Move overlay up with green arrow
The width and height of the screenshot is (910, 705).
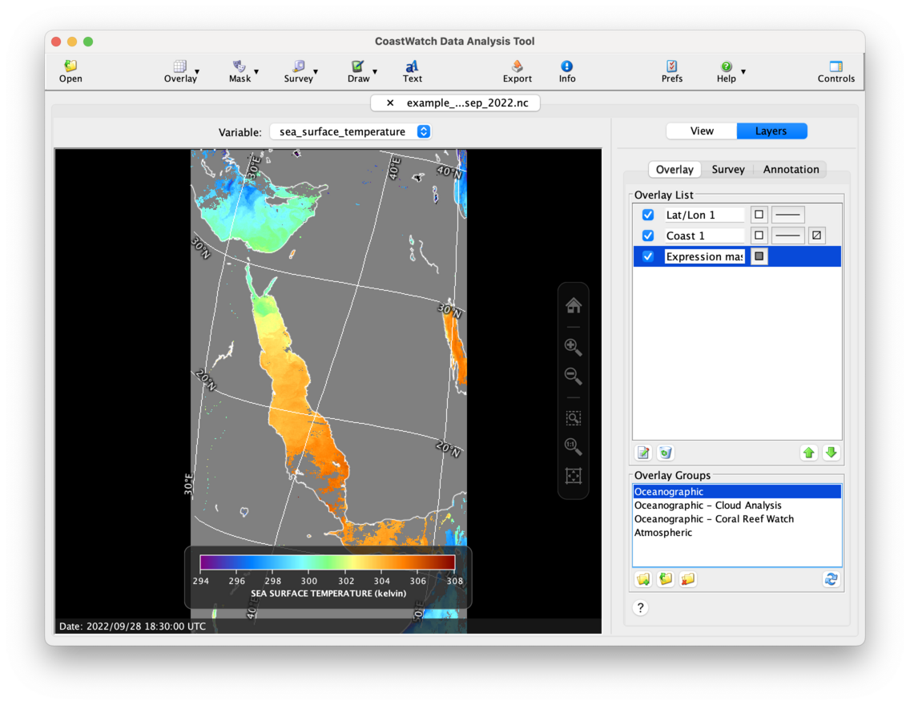point(809,453)
